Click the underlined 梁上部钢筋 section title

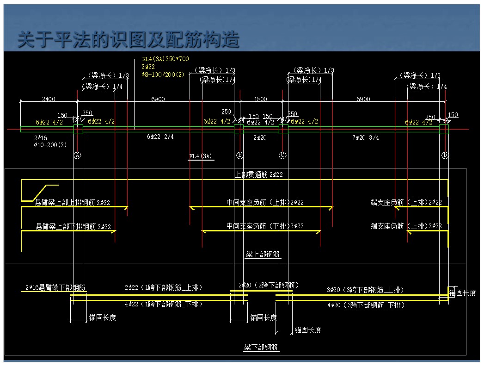coord(263,254)
